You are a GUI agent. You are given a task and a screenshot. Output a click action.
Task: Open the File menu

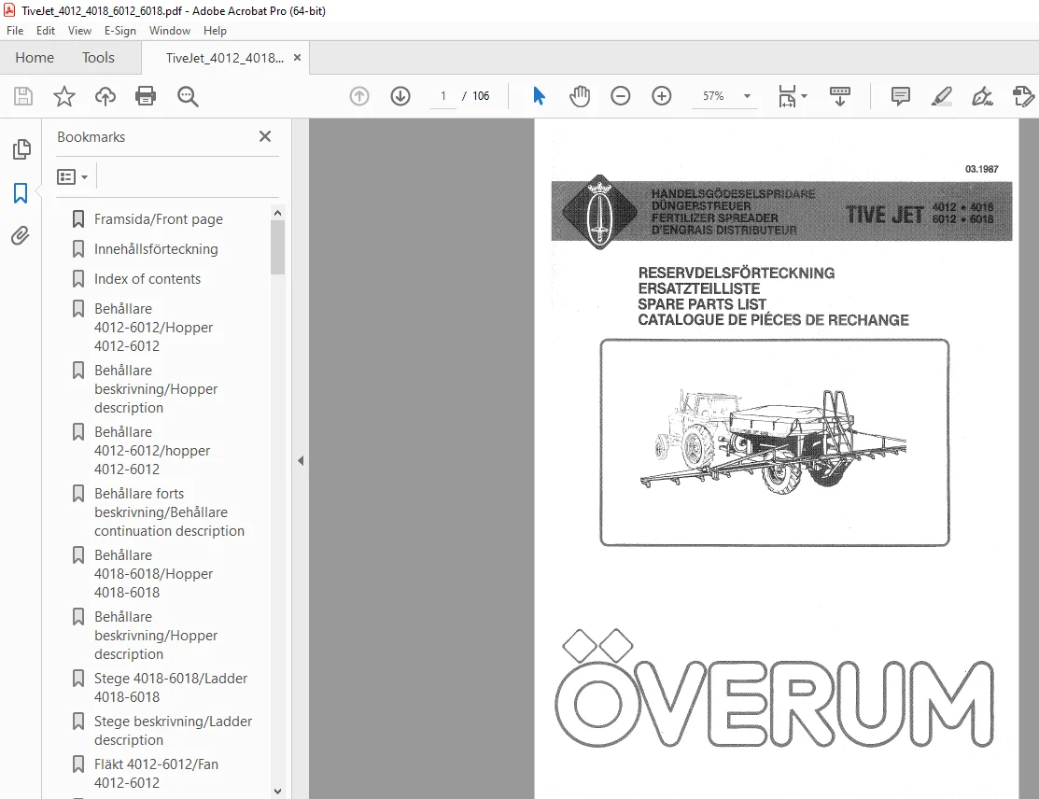pos(15,31)
